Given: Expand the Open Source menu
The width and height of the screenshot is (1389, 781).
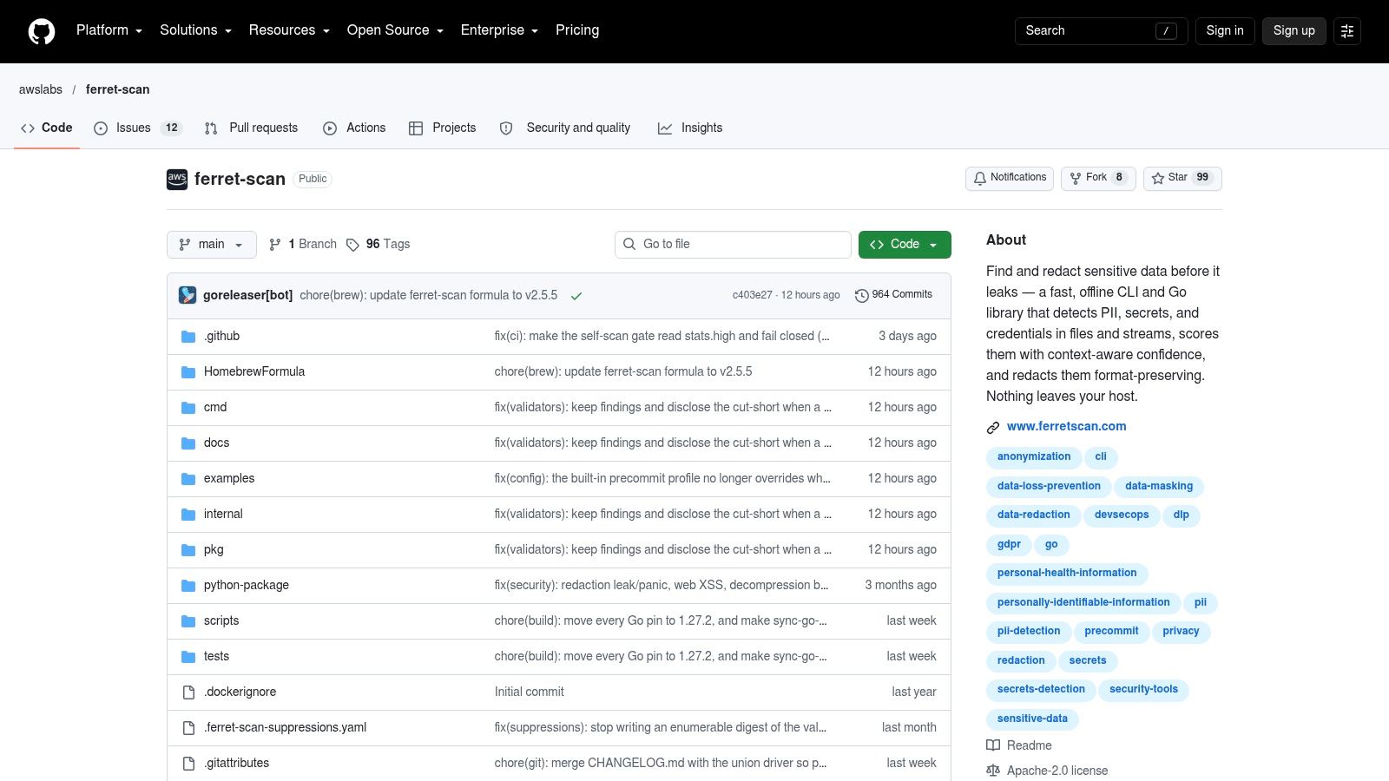Looking at the screenshot, I should click(395, 30).
